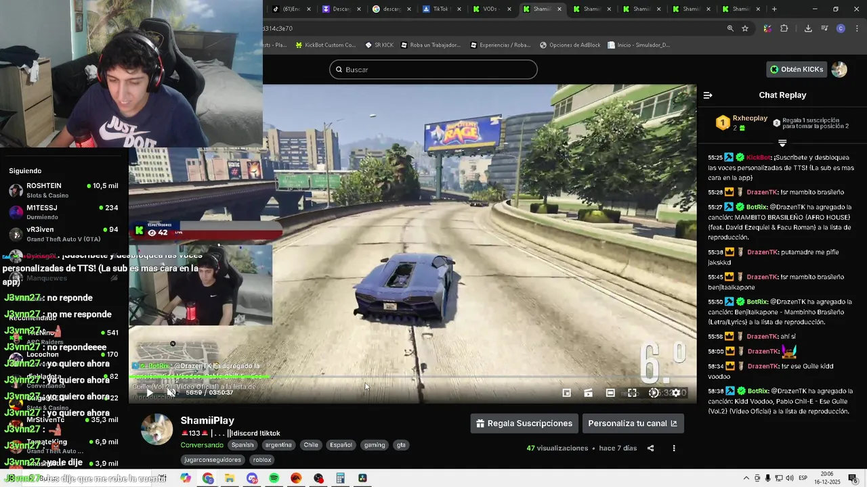Zoom page via magnifier icon in address bar
867x487 pixels.
730,28
